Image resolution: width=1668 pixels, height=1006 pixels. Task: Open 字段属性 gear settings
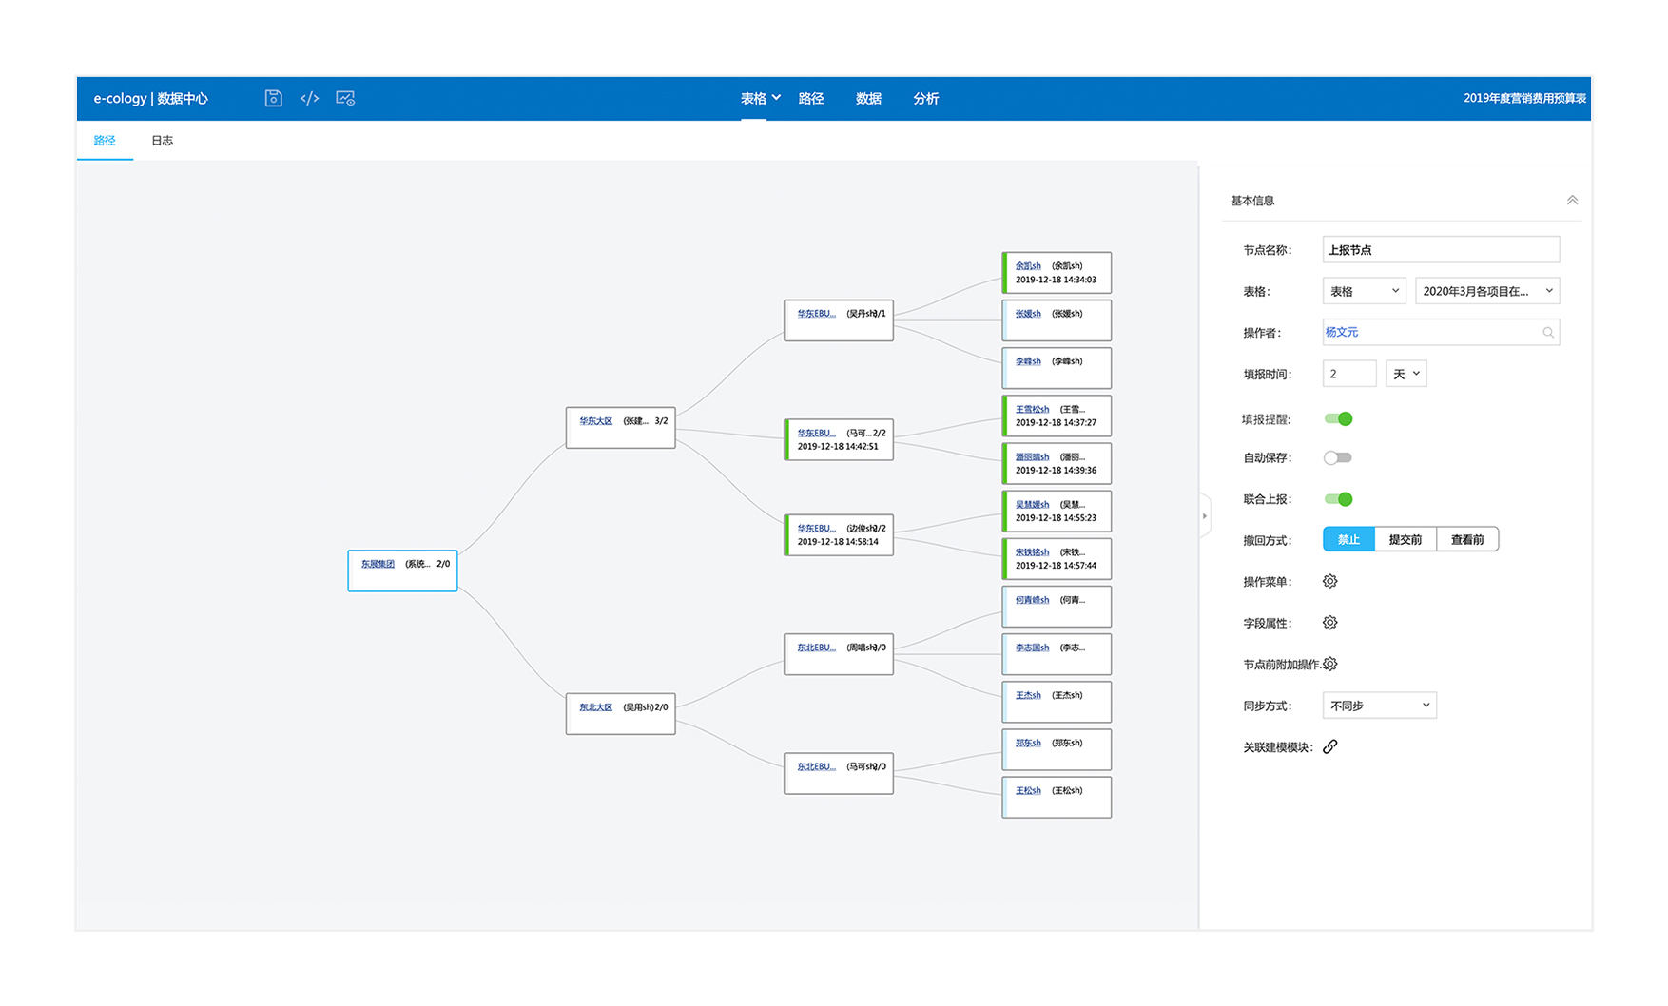(1329, 623)
